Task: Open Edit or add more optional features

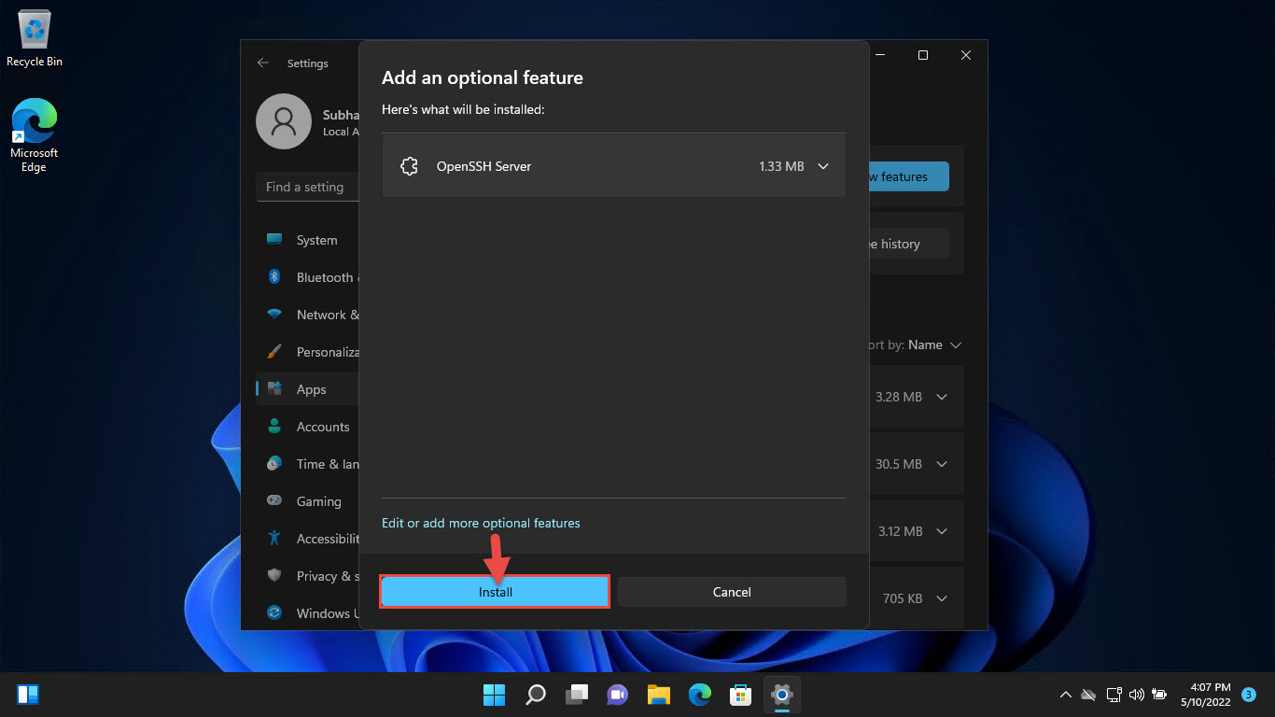Action: [481, 523]
